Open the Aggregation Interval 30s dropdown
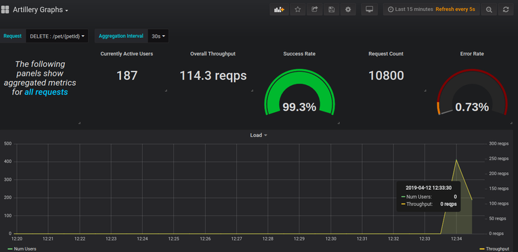This screenshot has height=252, width=518. pyautogui.click(x=158, y=36)
